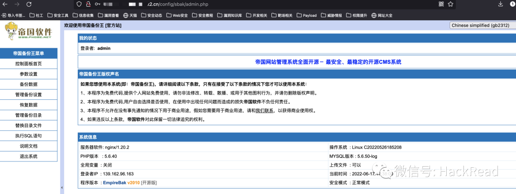Open the 权限提升 bookmark folder
The image size is (516, 194).
pyautogui.click(x=357, y=15)
